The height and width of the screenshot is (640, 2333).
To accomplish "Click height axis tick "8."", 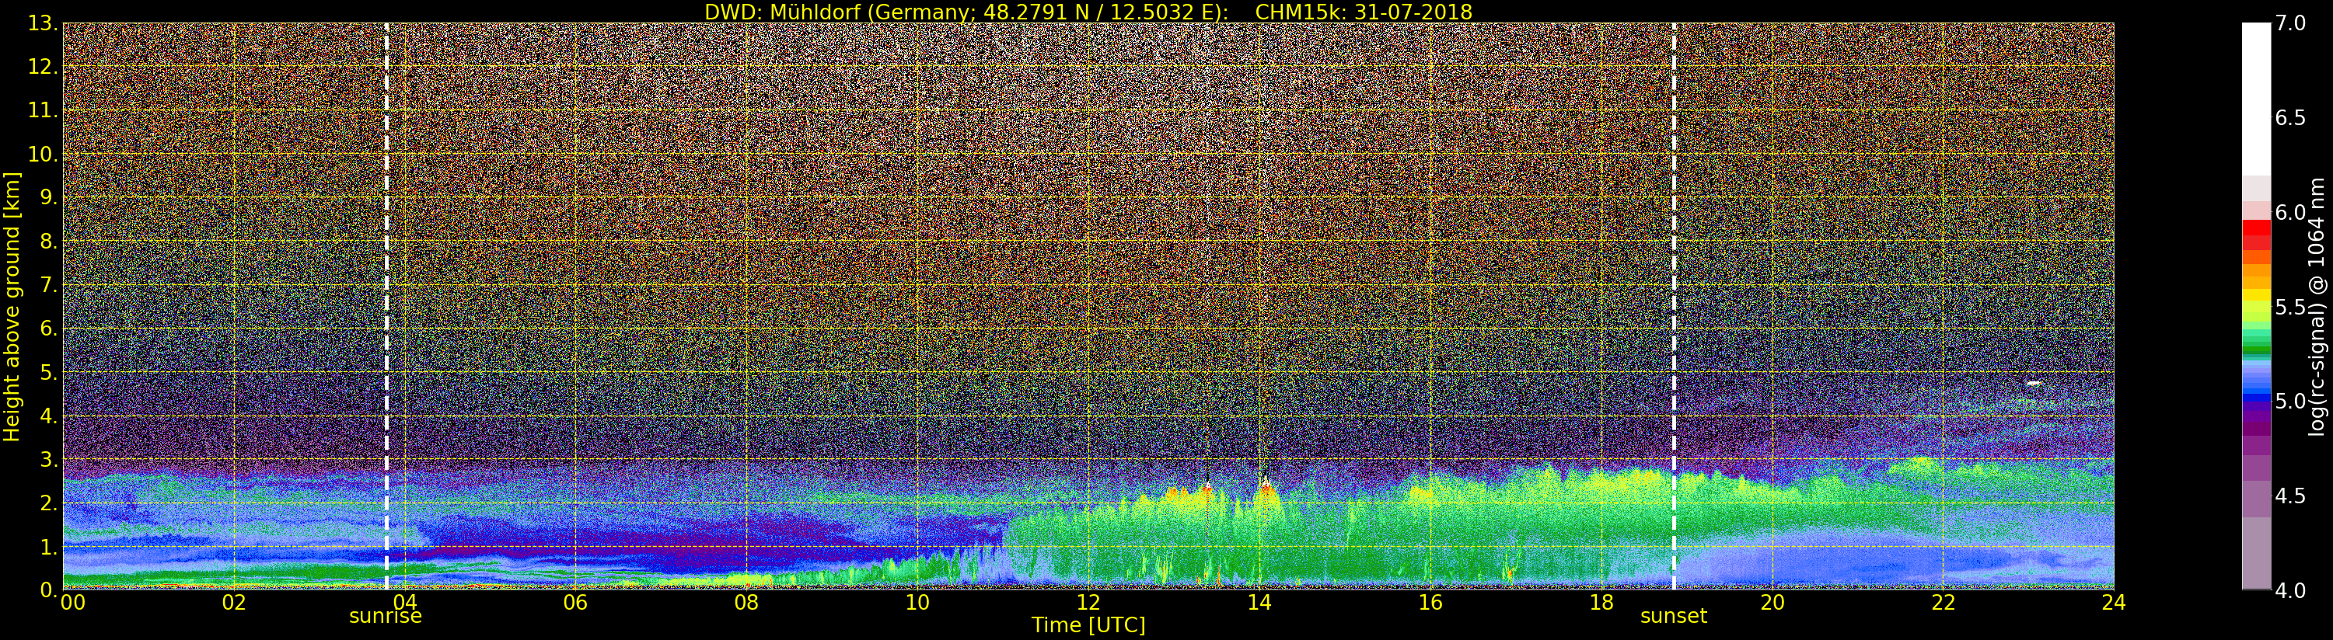I will [49, 241].
